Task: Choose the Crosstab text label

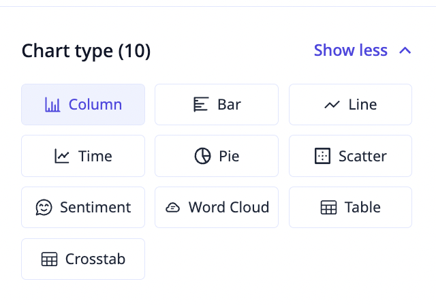Action: 95,259
